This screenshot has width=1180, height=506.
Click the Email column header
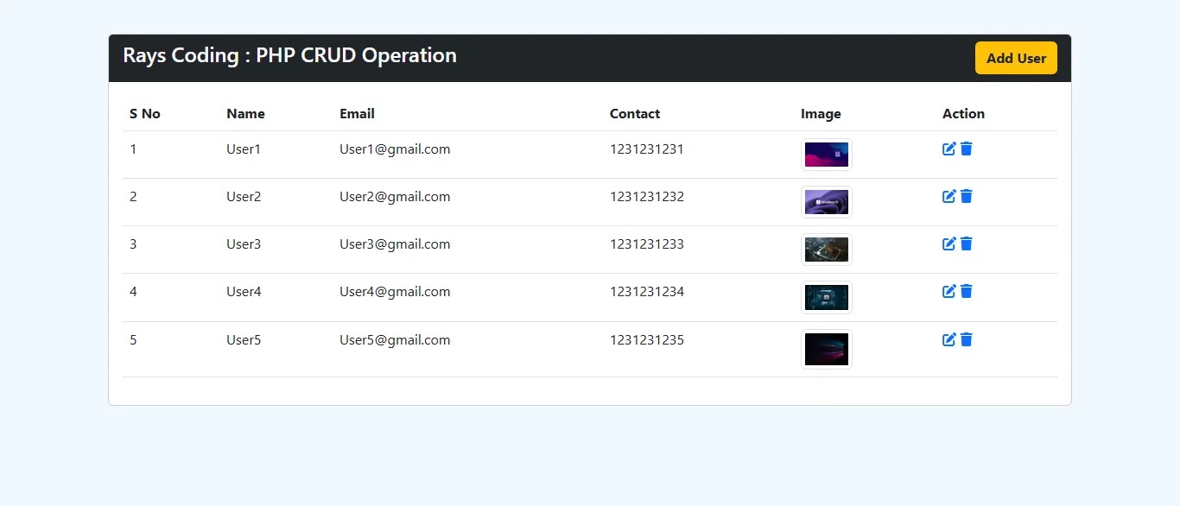[357, 113]
